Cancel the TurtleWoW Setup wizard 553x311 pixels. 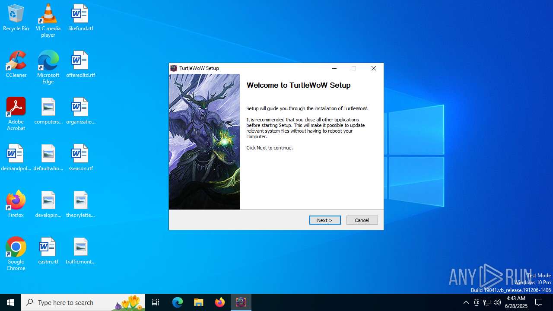tap(362, 220)
